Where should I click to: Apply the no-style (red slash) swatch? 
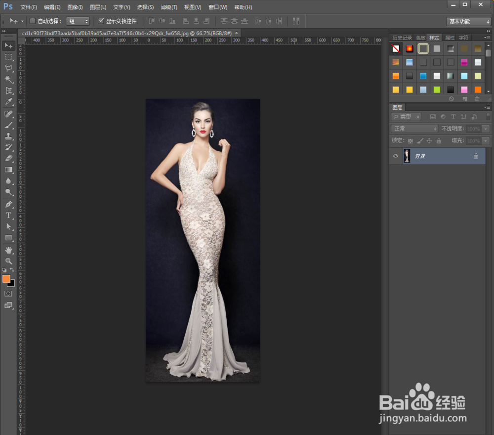coord(396,48)
